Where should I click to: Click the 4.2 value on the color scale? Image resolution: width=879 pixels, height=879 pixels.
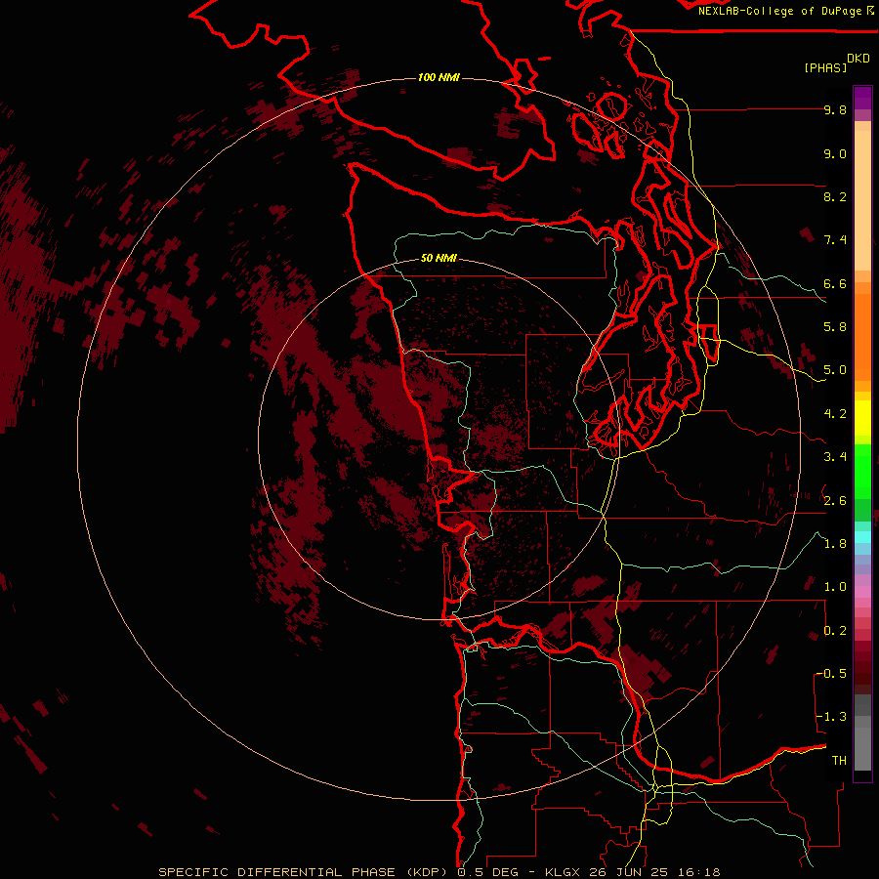click(x=835, y=414)
